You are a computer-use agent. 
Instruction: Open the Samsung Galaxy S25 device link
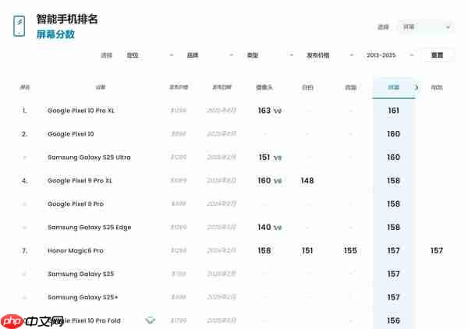(80, 274)
